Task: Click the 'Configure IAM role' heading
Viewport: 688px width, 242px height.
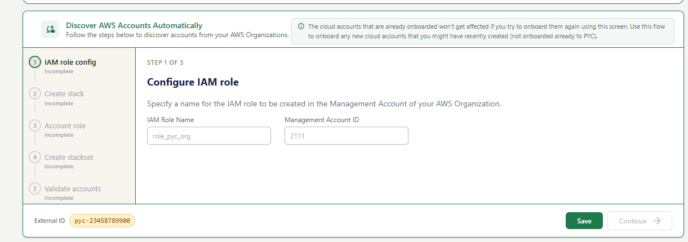Action: [x=193, y=82]
